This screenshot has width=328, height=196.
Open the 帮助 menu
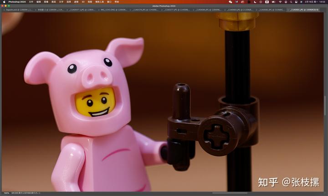(x=117, y=2)
